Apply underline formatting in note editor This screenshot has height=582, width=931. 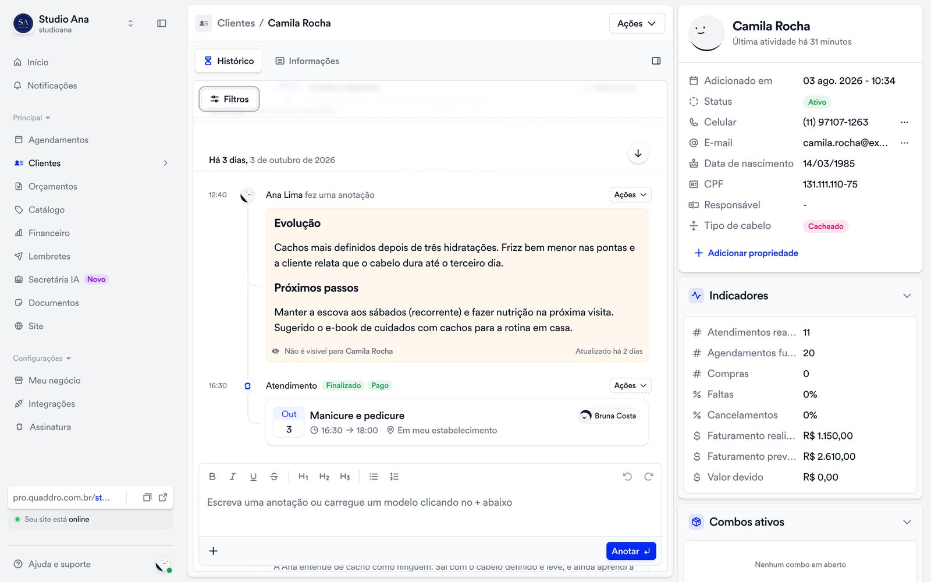click(x=253, y=477)
